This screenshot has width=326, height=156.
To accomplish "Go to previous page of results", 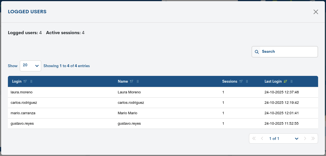I will pos(262,139).
